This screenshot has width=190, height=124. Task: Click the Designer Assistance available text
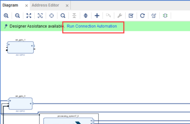click(x=37, y=26)
